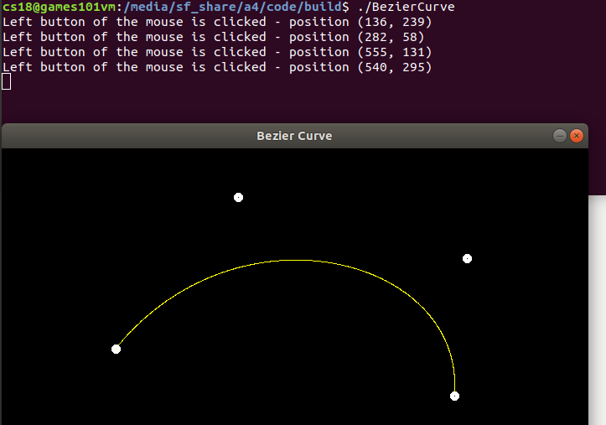Click the bottom-right curve end control point

[x=454, y=396]
